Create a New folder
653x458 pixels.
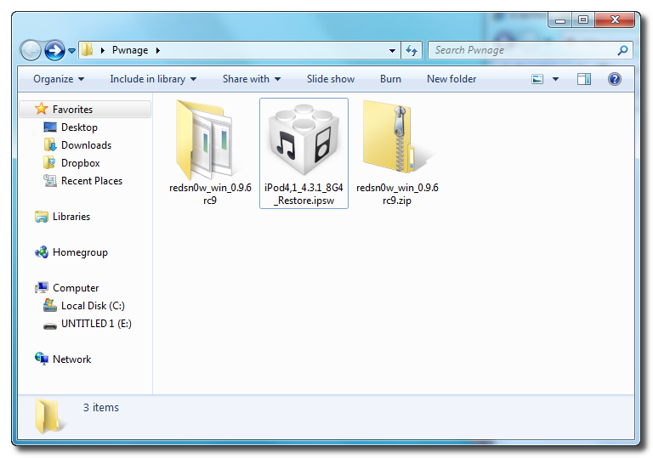pos(451,79)
